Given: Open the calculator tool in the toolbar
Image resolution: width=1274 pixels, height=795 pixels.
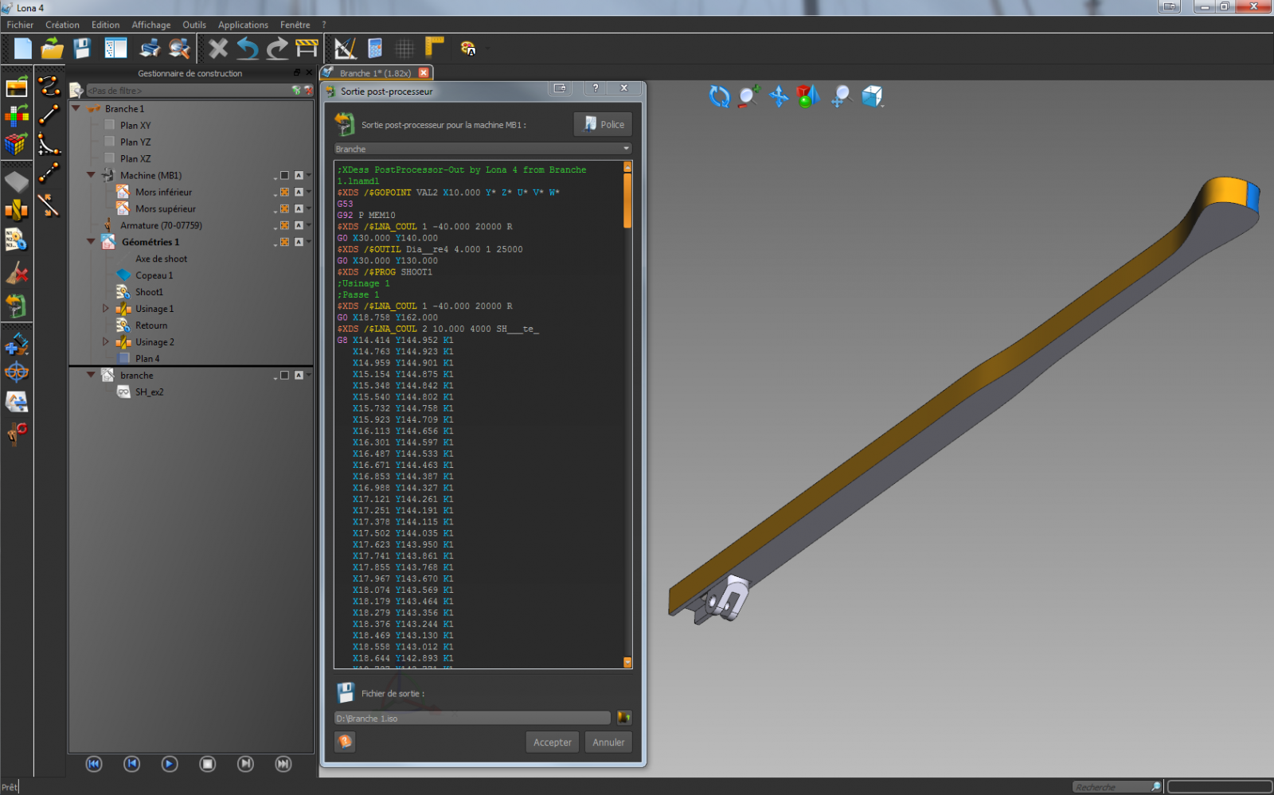Looking at the screenshot, I should point(375,49).
